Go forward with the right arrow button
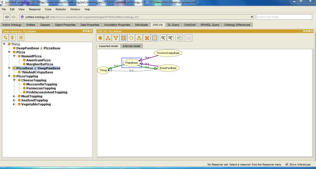Screen dimensions: 316x169 14,17
